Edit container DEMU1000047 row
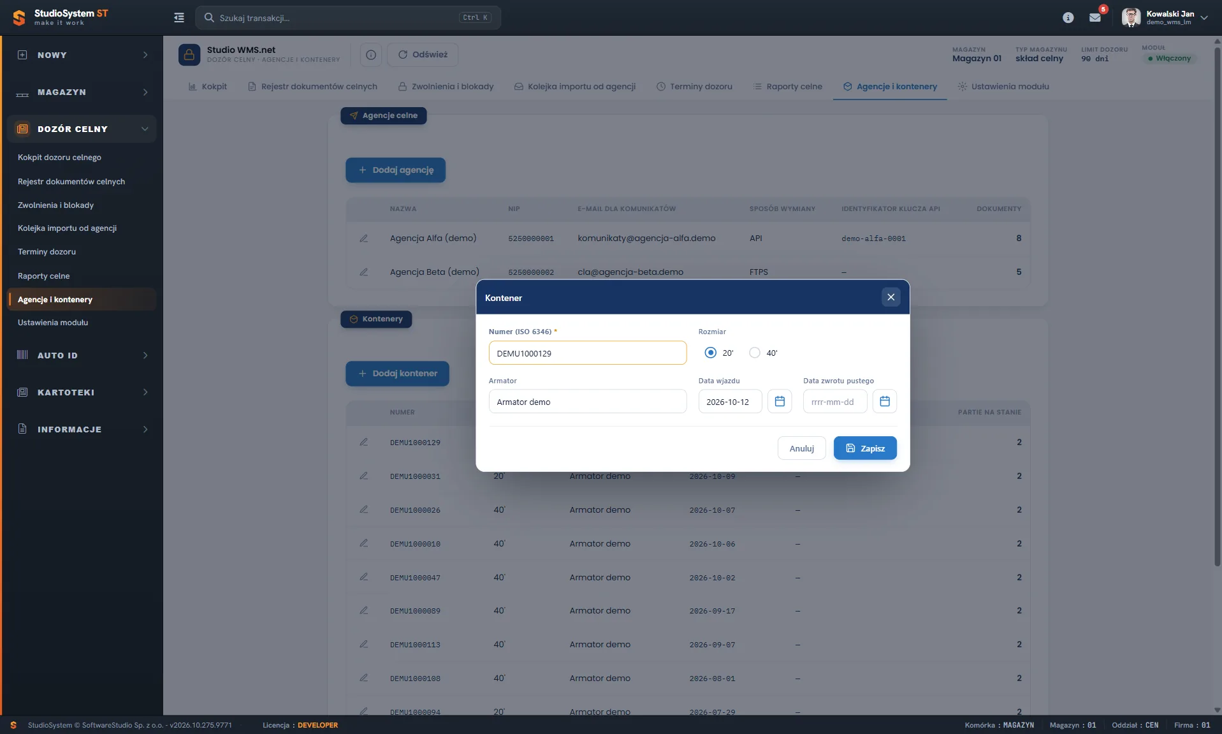This screenshot has height=734, width=1222. (x=363, y=577)
